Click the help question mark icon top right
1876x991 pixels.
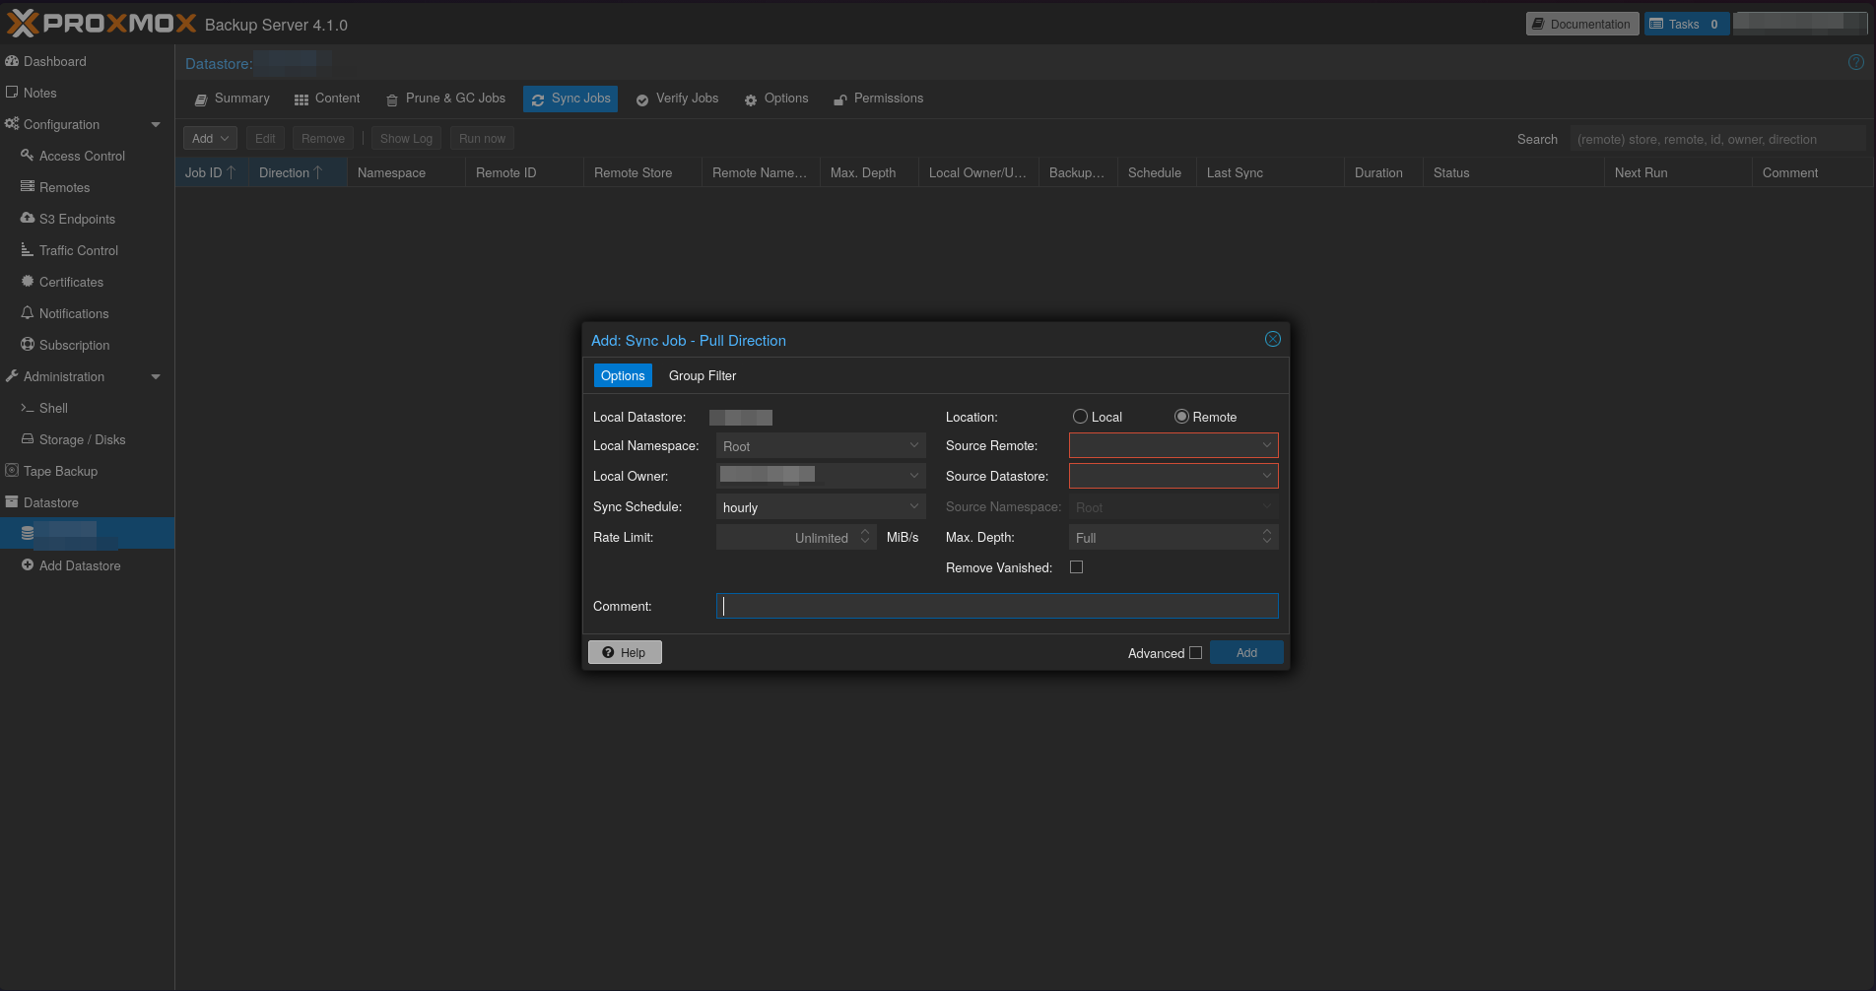1856,62
